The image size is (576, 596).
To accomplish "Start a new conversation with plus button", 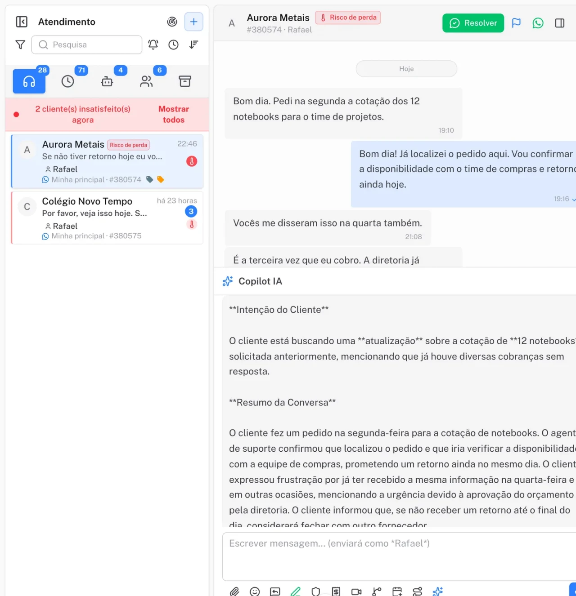I will click(193, 22).
